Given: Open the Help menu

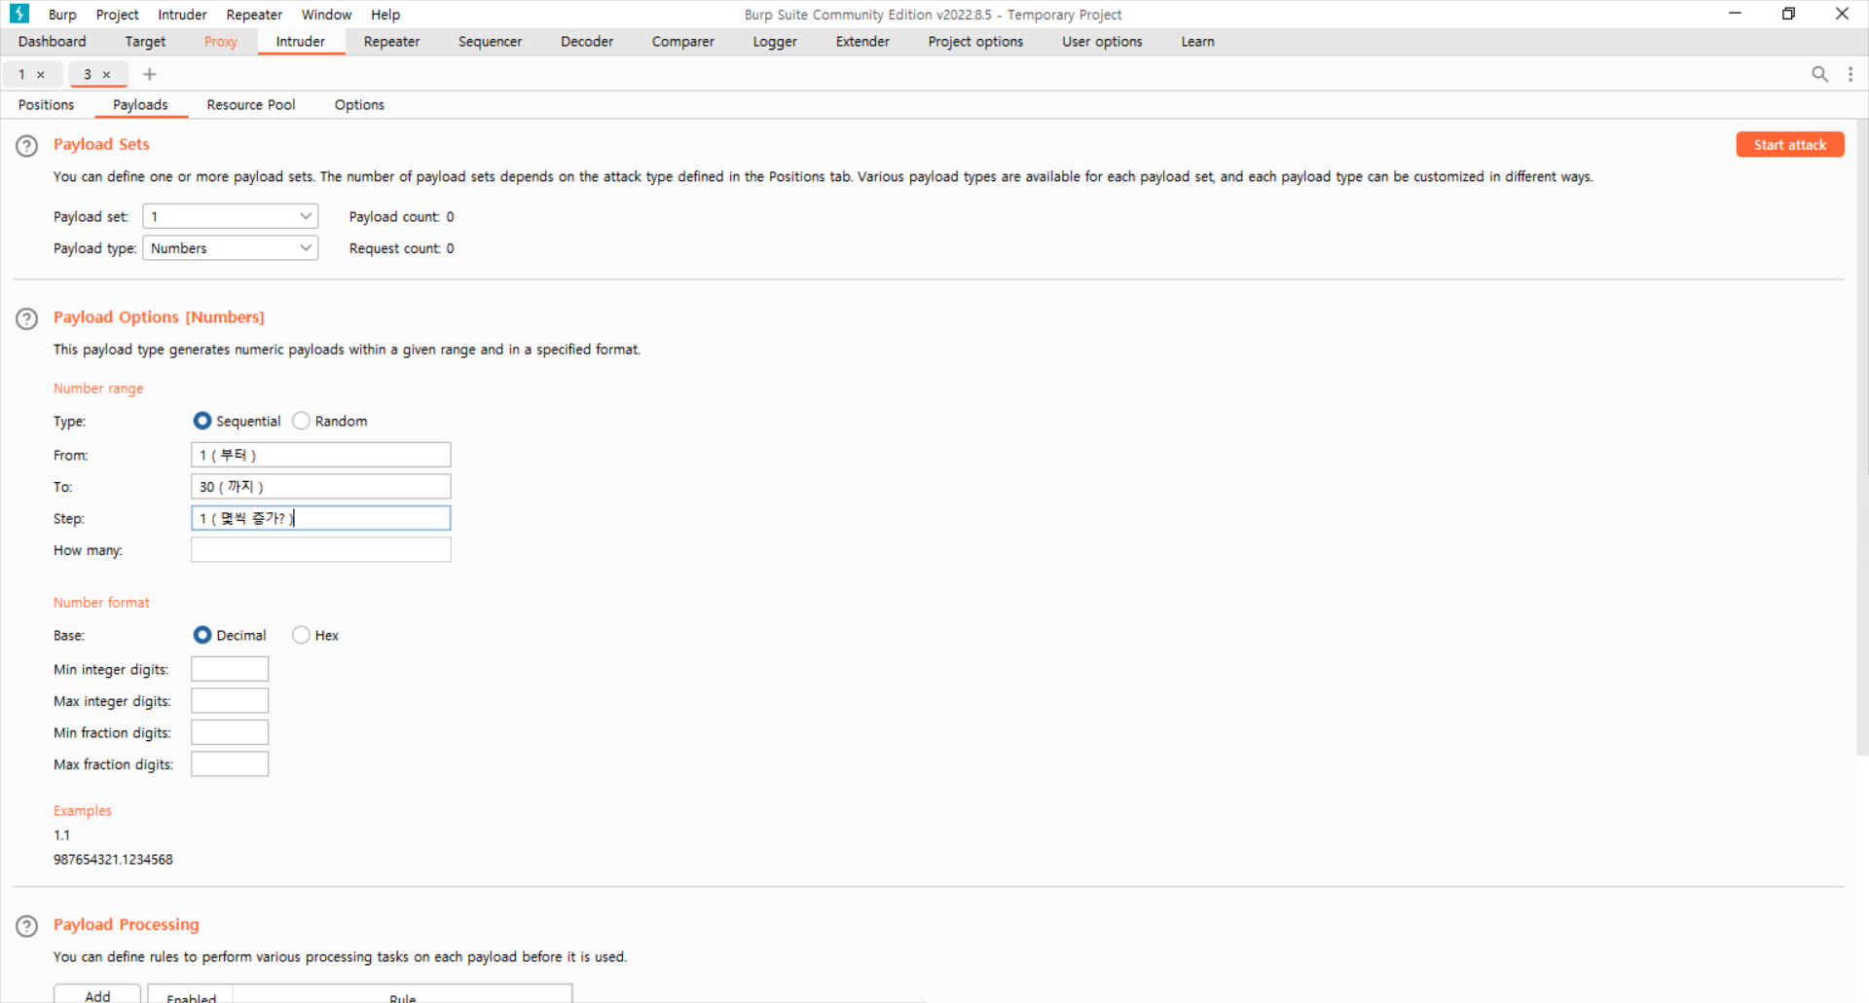Looking at the screenshot, I should 385,15.
